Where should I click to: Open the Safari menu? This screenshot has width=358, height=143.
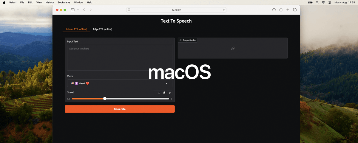[13, 2]
